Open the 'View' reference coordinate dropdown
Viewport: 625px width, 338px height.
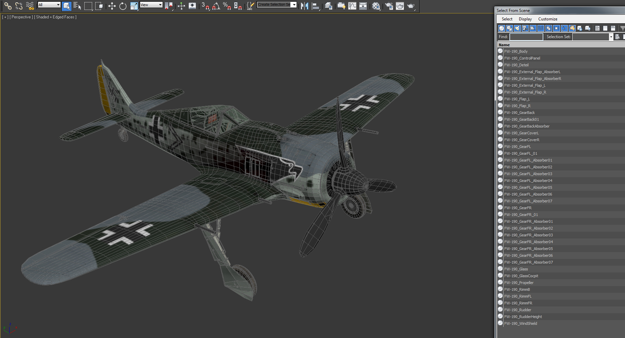151,5
